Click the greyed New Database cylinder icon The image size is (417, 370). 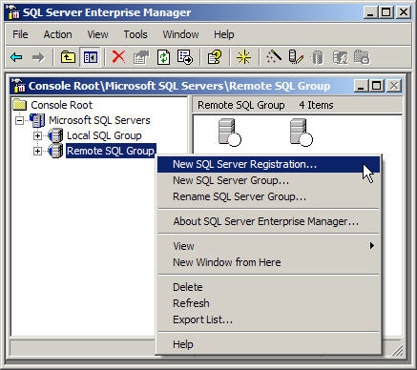click(x=318, y=57)
